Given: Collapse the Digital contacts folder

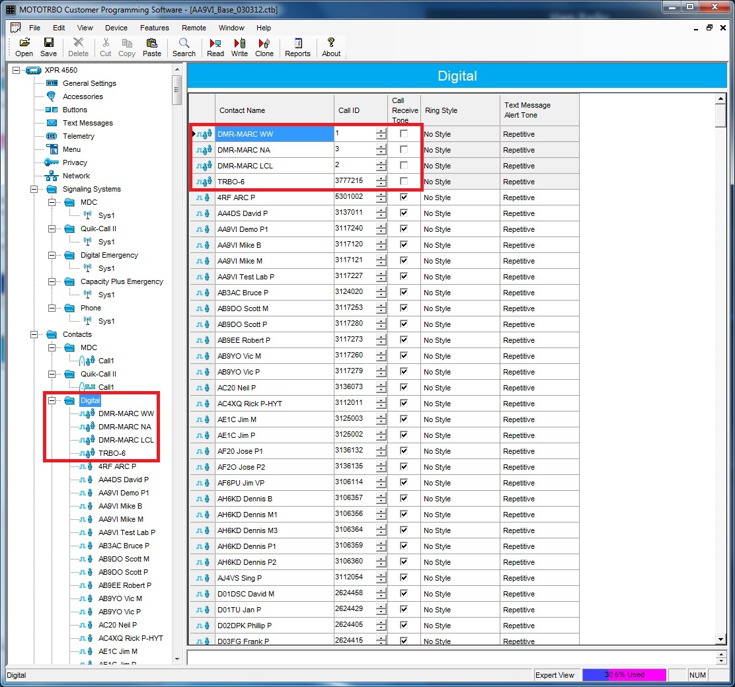Looking at the screenshot, I should coord(52,401).
